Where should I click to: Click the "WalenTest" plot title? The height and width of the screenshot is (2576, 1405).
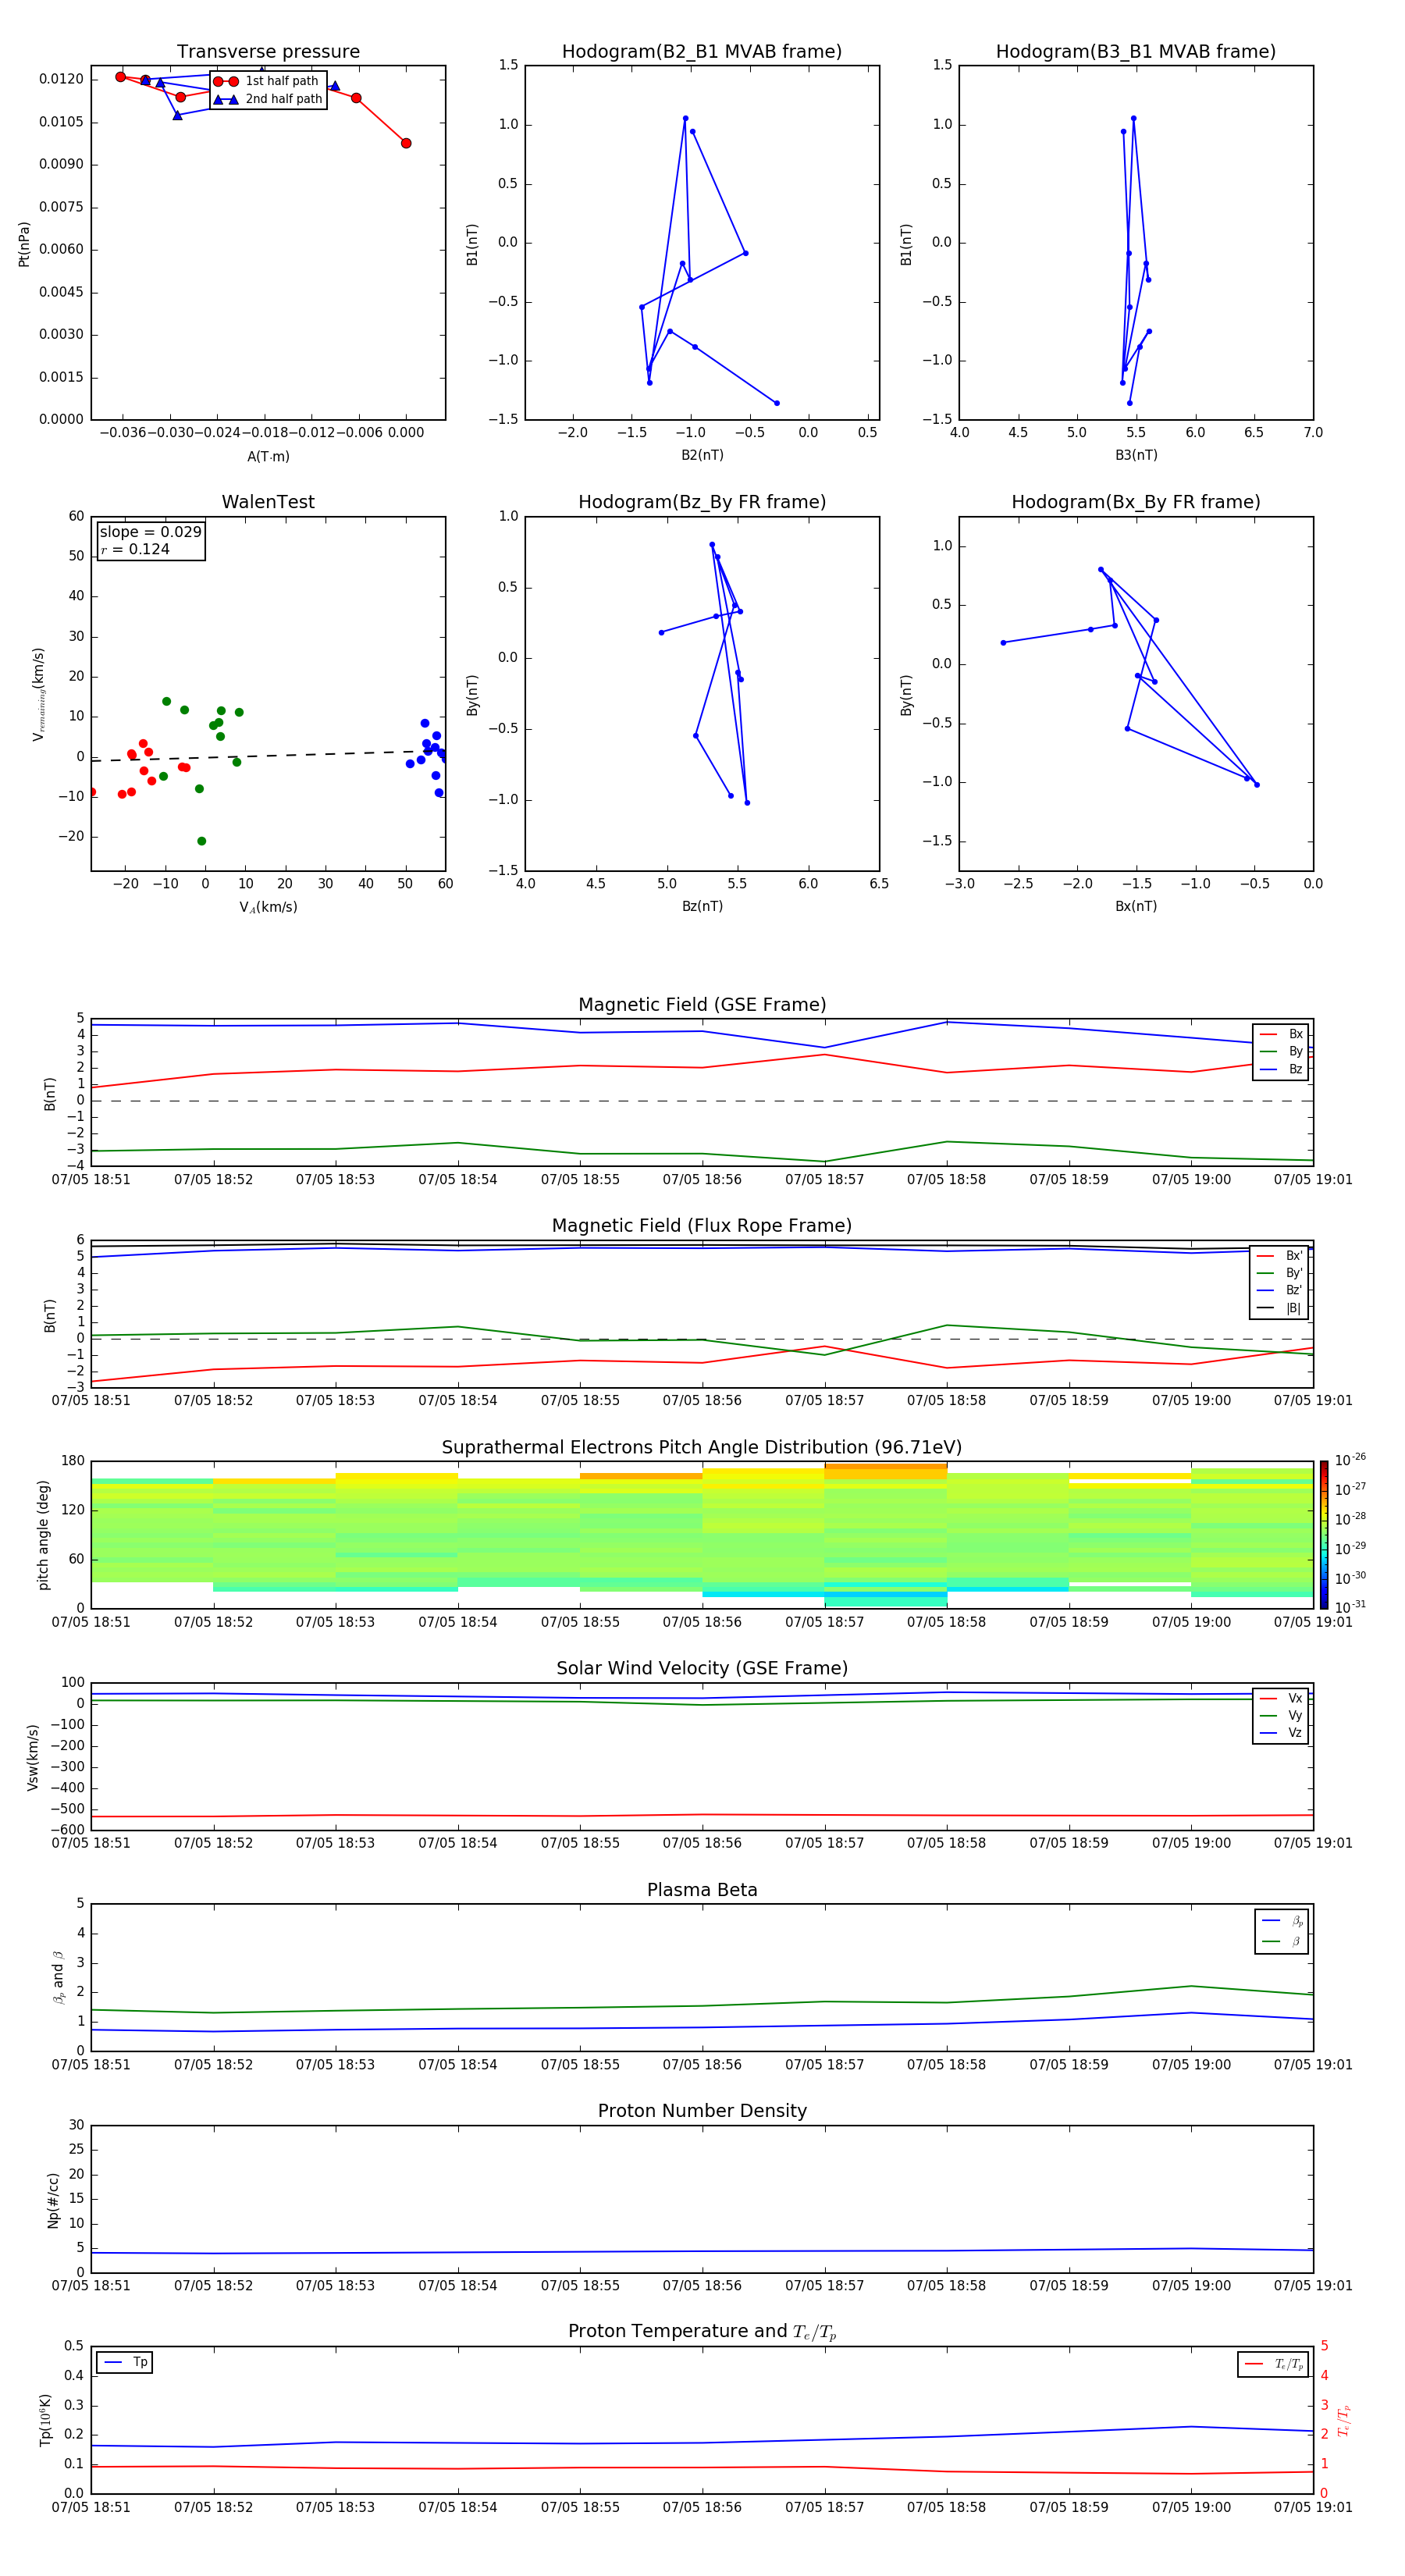click(268, 502)
